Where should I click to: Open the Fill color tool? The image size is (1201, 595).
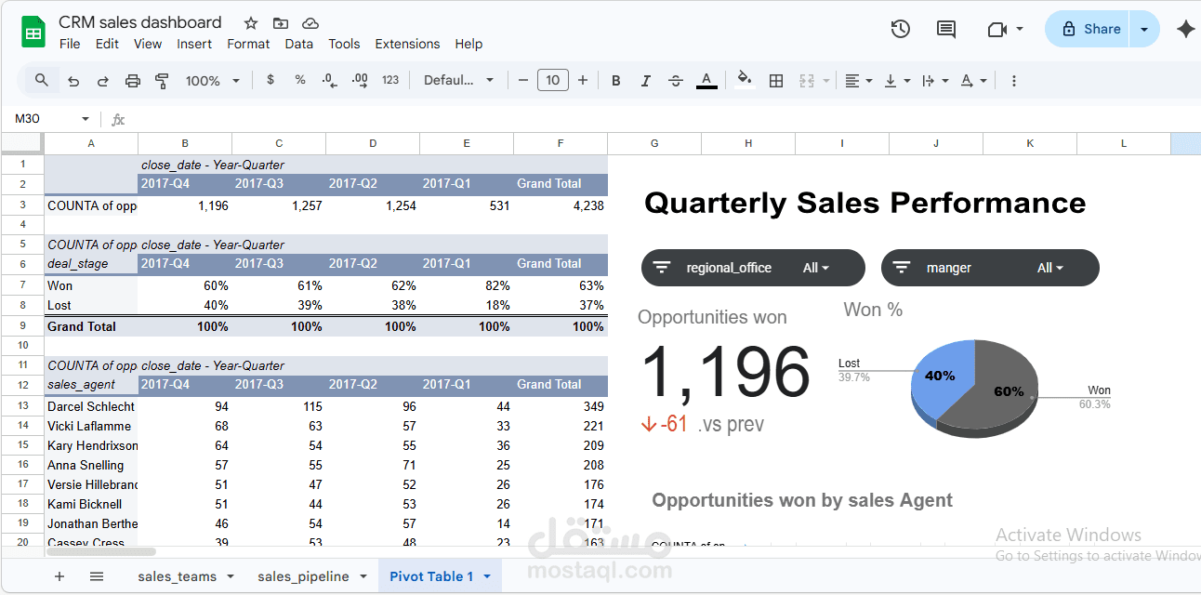pyautogui.click(x=745, y=80)
